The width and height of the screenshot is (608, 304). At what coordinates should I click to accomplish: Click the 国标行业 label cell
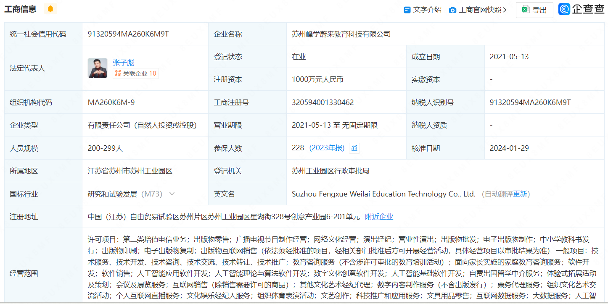point(43,194)
